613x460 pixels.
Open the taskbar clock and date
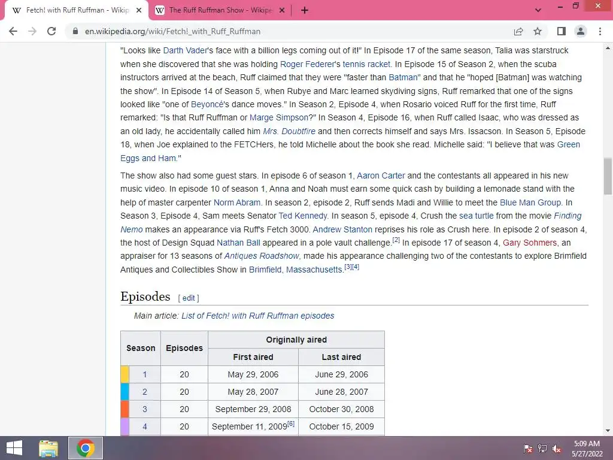(587, 449)
